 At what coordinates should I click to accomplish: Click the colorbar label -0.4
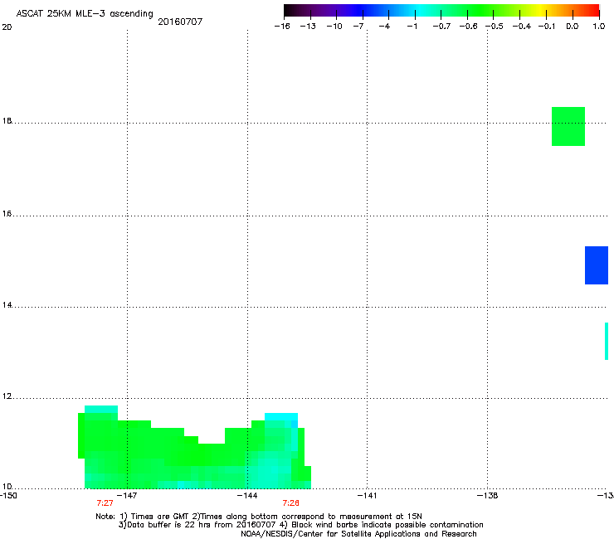[x=522, y=27]
